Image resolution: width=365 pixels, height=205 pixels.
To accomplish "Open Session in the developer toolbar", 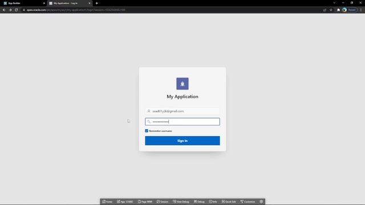I will coord(163,202).
